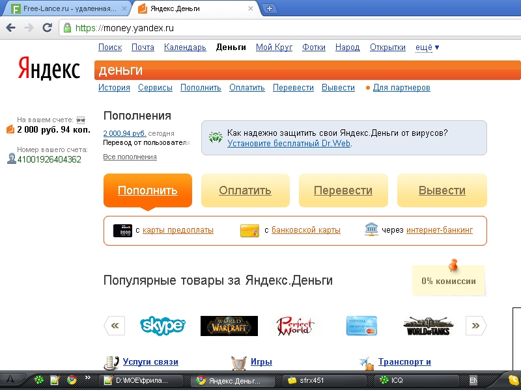This screenshot has width=521, height=390.
Task: Open a new tab with the plus button
Action: click(x=270, y=8)
